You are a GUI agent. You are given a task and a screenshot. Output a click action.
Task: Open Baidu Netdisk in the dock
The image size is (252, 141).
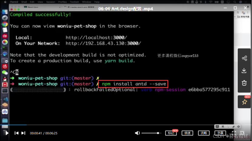coord(5,111)
